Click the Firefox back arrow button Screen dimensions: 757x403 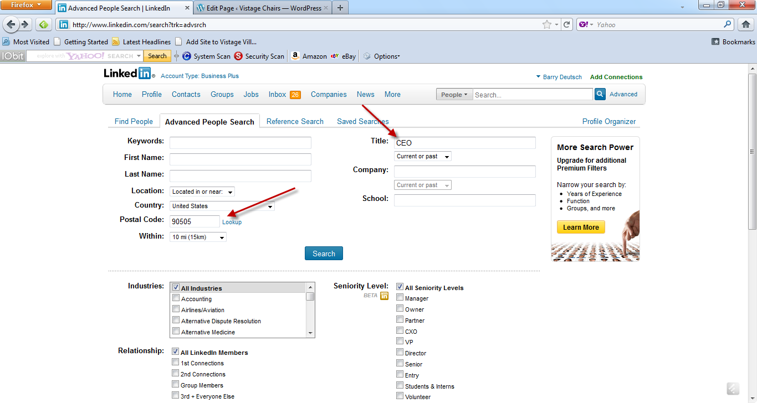click(x=11, y=24)
